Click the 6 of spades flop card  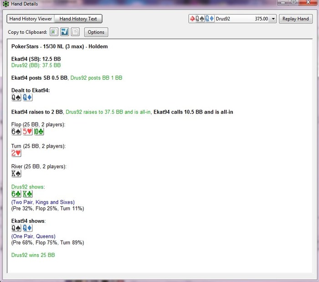[x=16, y=132]
